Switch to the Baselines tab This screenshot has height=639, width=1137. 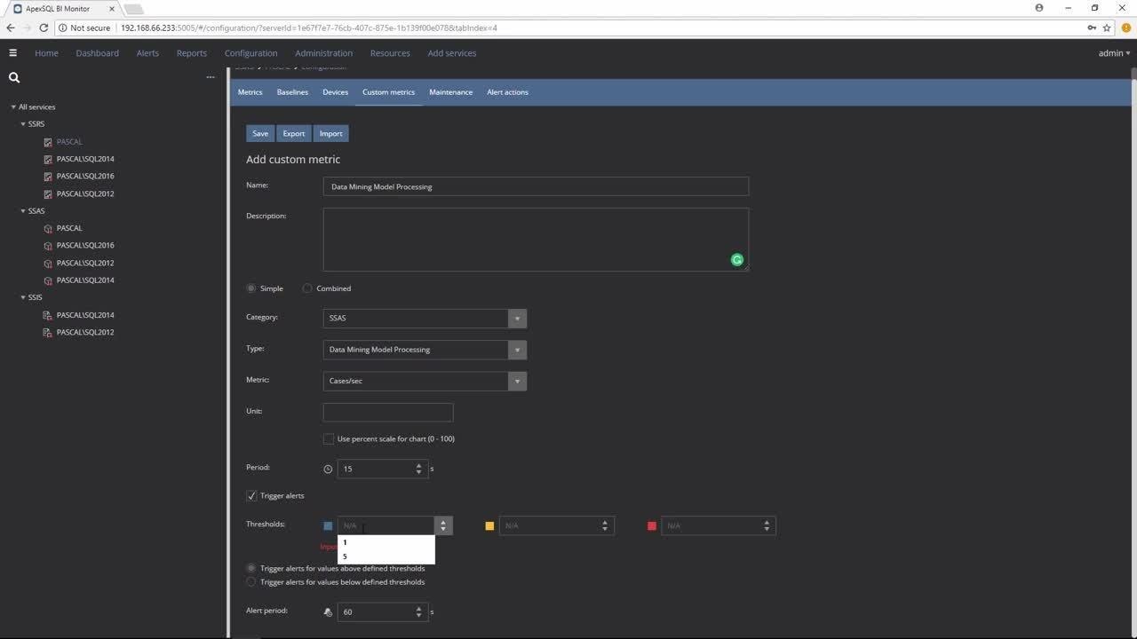pyautogui.click(x=292, y=92)
